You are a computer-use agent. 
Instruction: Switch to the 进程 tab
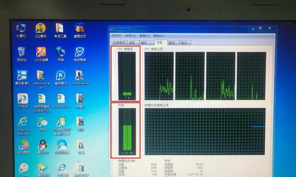click(x=133, y=43)
